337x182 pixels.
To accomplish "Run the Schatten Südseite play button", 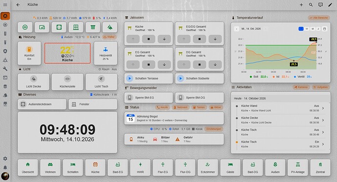I will click(181, 79).
